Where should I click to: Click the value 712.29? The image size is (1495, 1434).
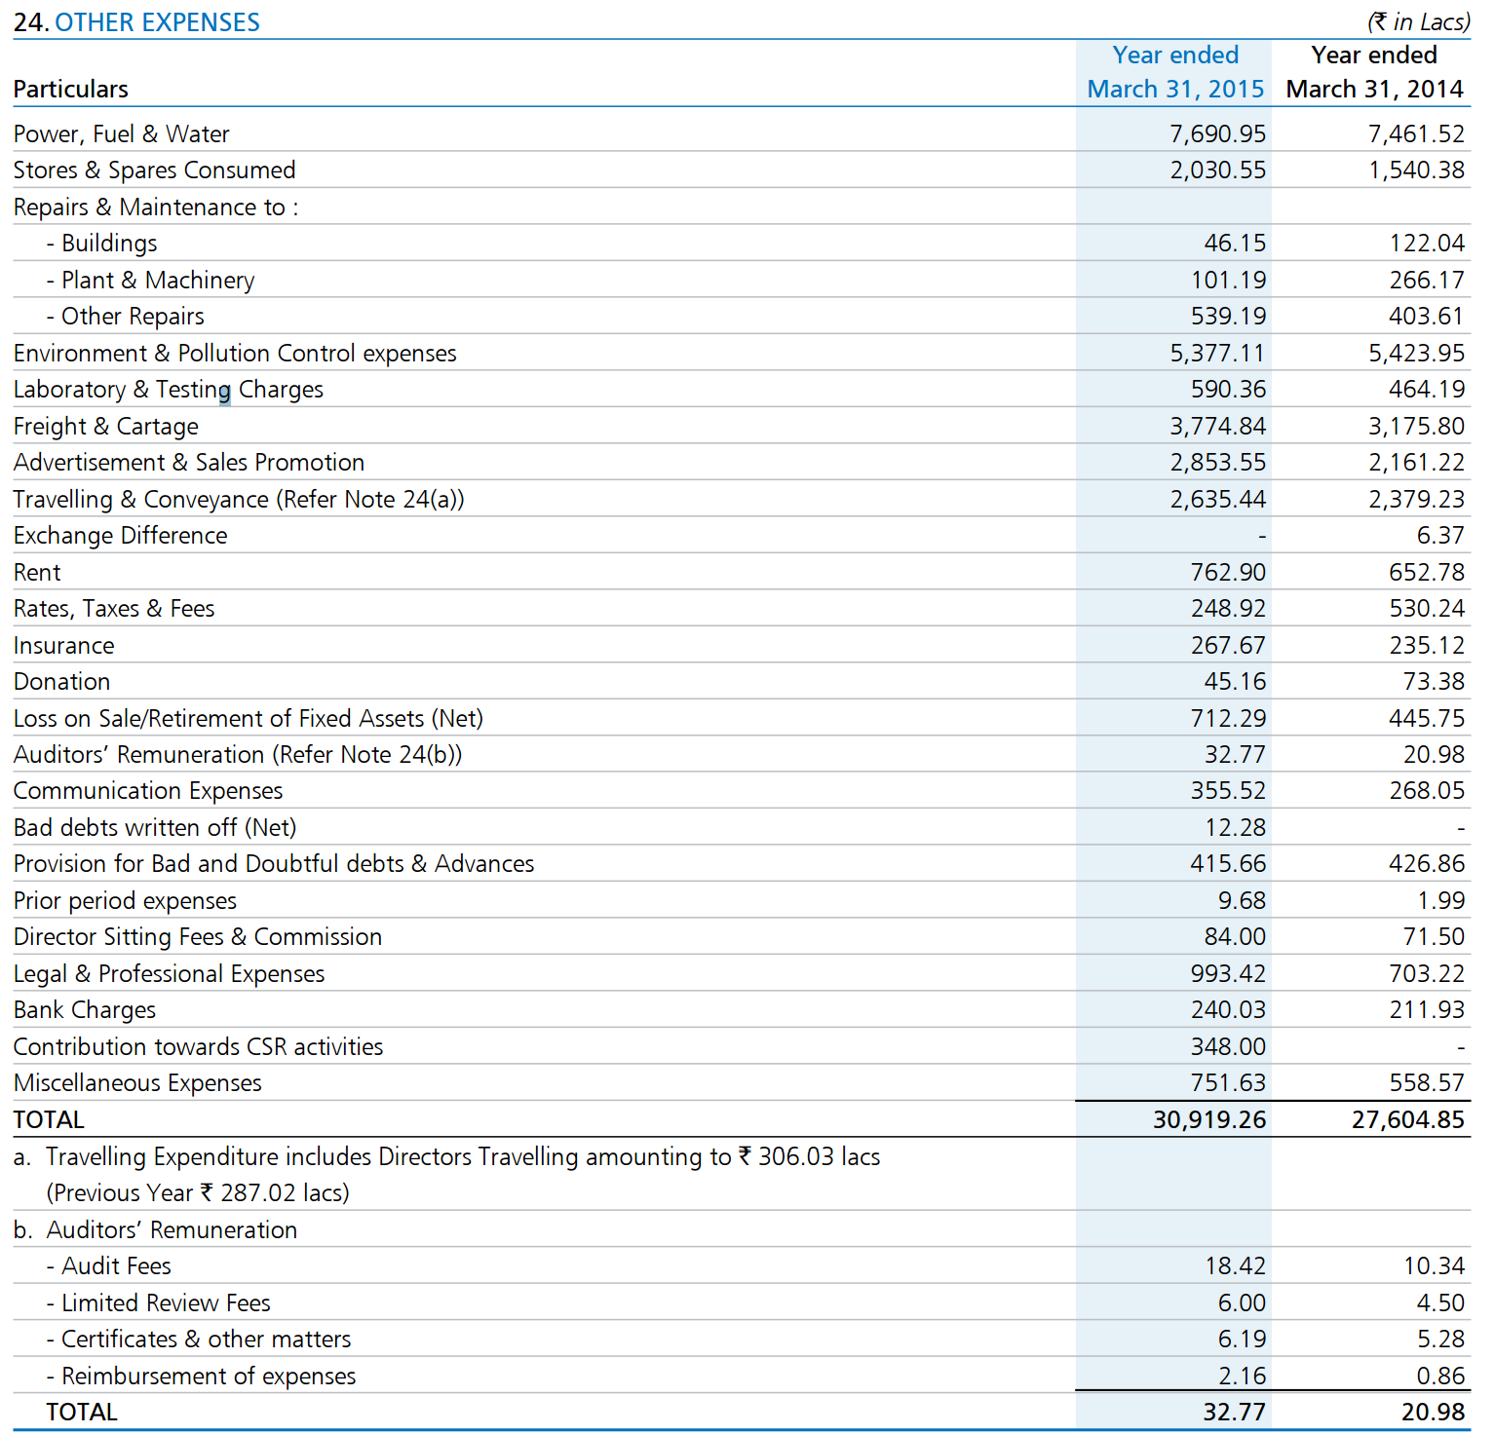(x=1228, y=718)
